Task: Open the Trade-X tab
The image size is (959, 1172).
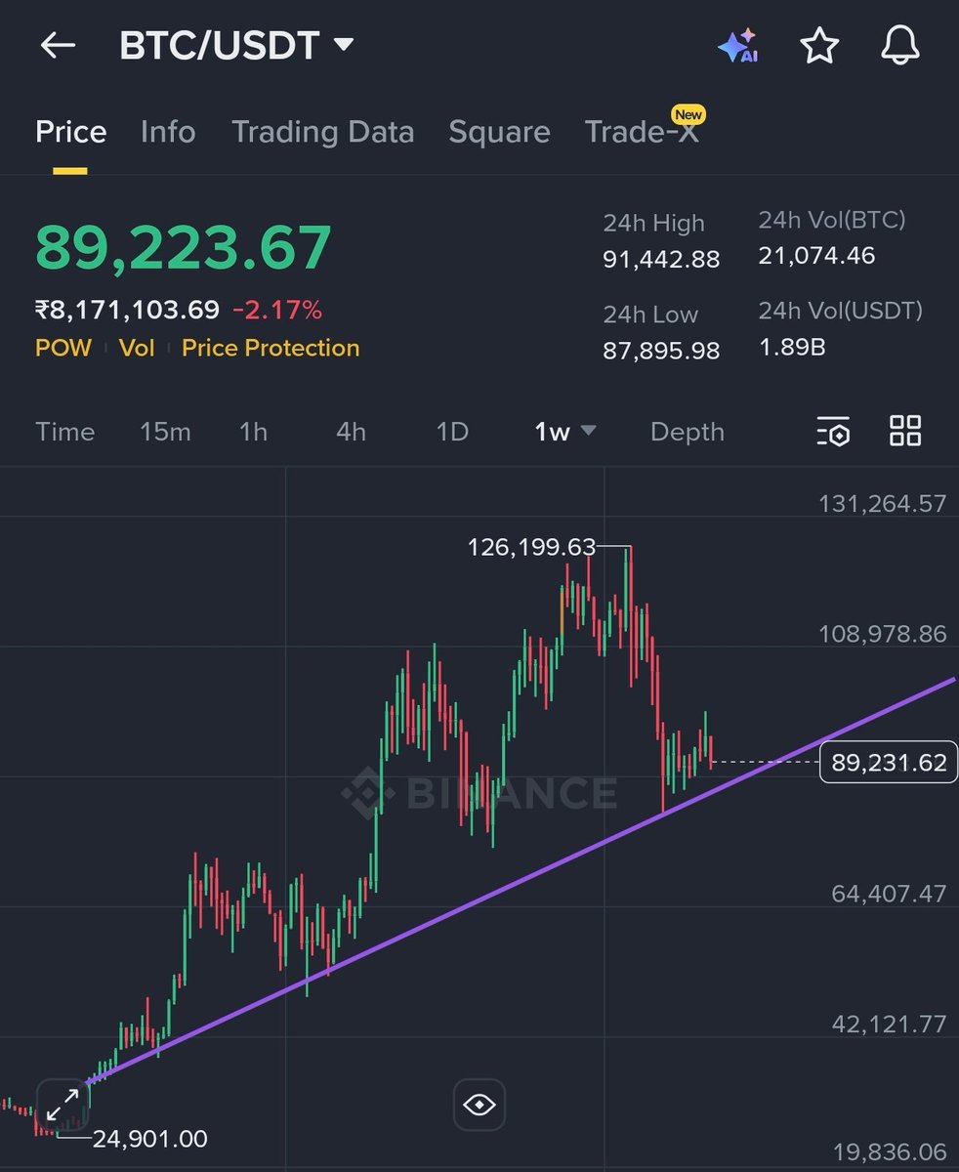Action: click(643, 132)
